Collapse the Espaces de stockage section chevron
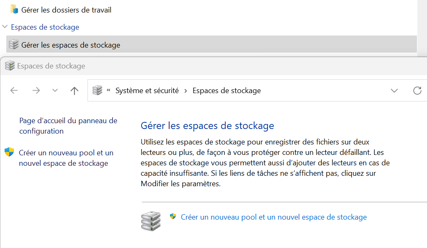Image resolution: width=427 pixels, height=248 pixels. [5, 27]
